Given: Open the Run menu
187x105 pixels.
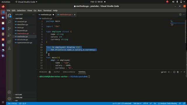Looking at the screenshot, I should coord(40,10).
